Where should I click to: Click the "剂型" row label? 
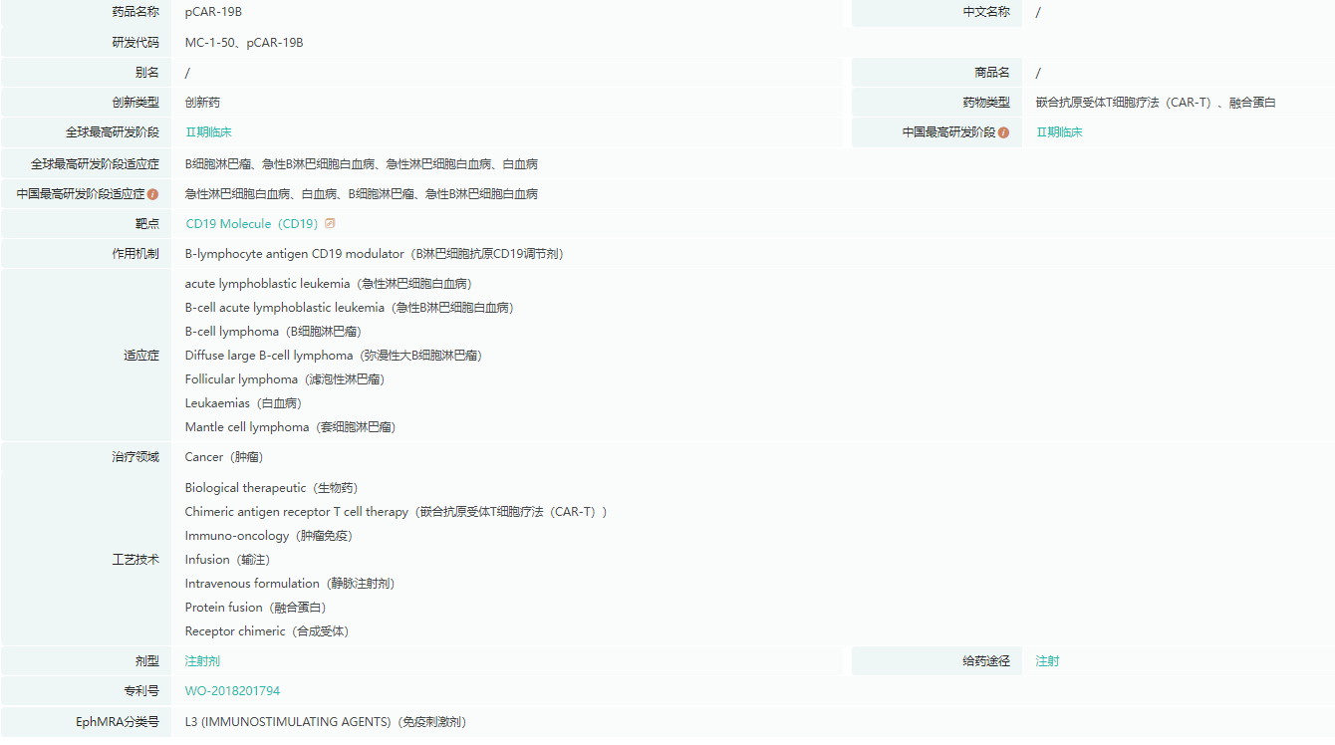[147, 661]
